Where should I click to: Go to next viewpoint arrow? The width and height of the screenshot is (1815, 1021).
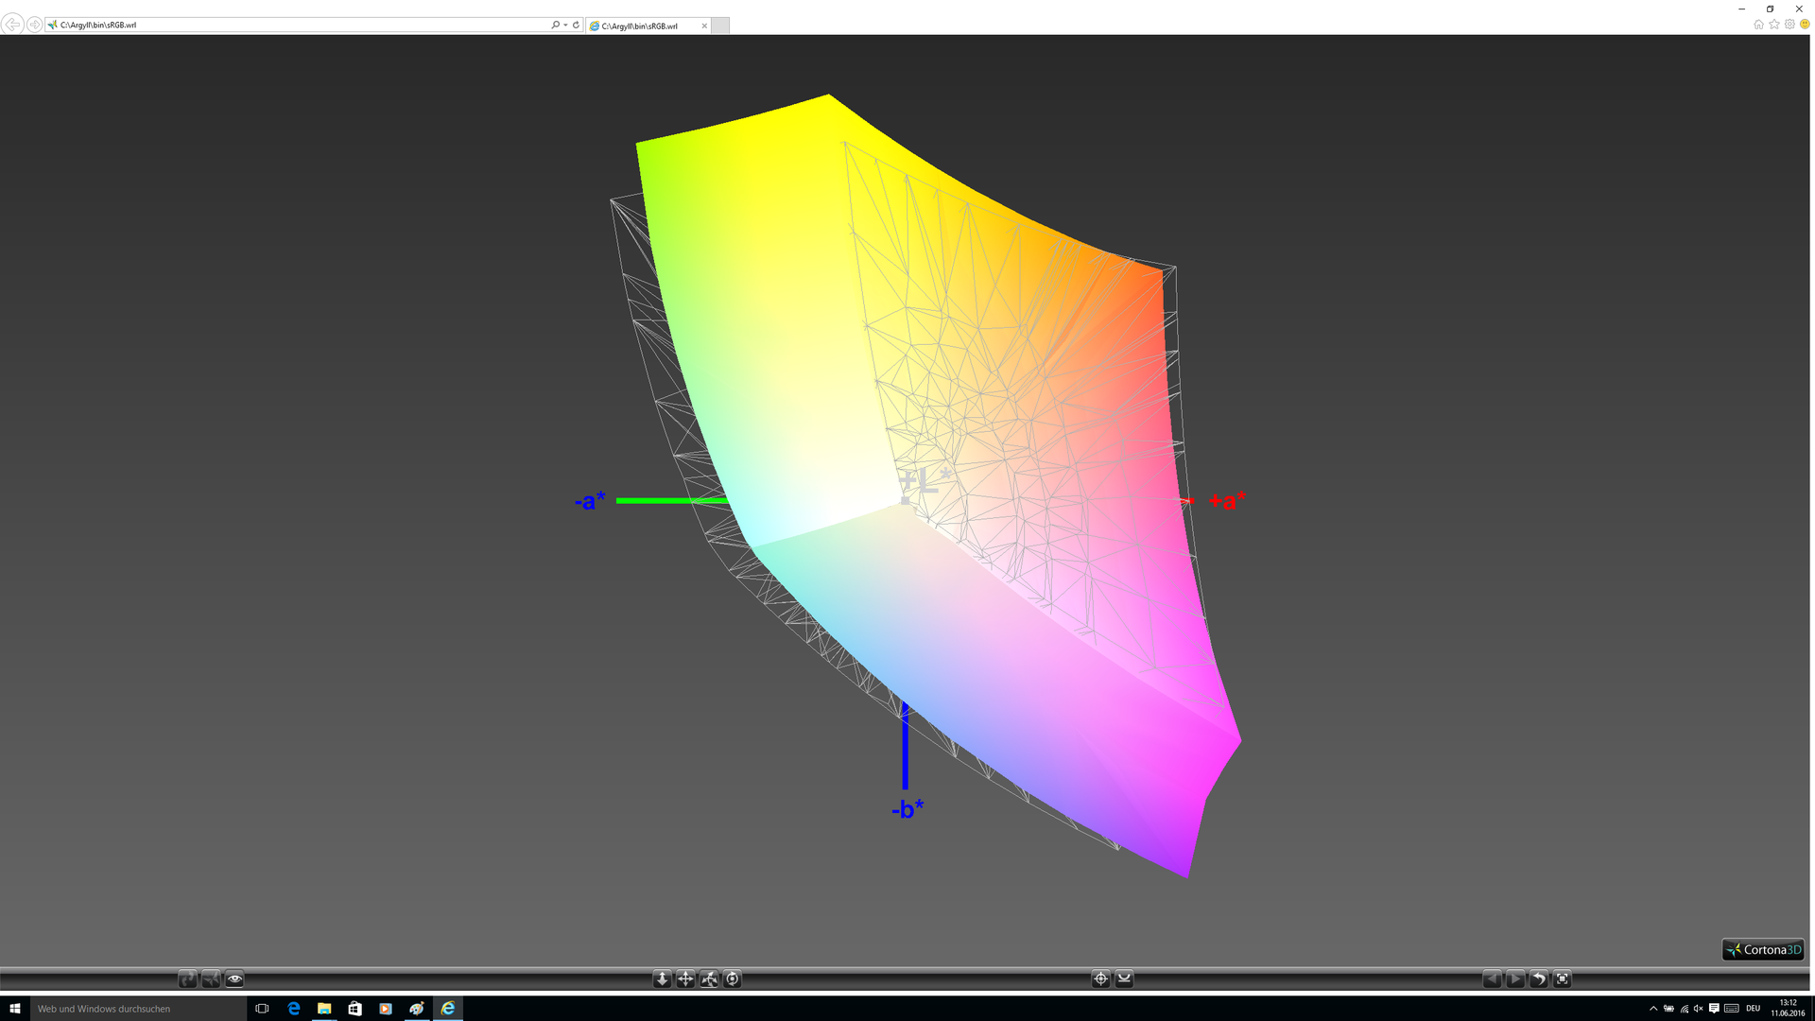coord(1514,979)
